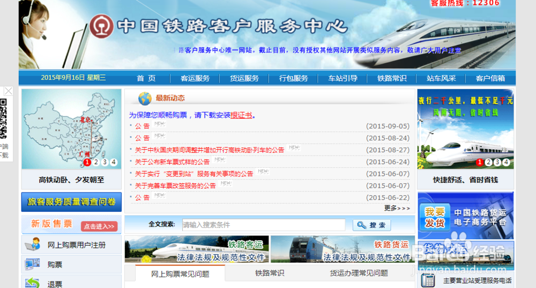Click the computer icon beside 购票
Viewport: 536px width, 288px height.
(x=33, y=264)
